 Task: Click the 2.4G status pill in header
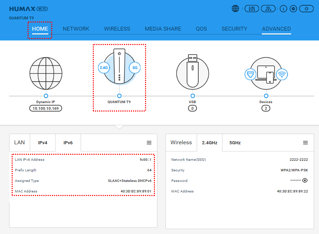pyautogui.click(x=252, y=8)
